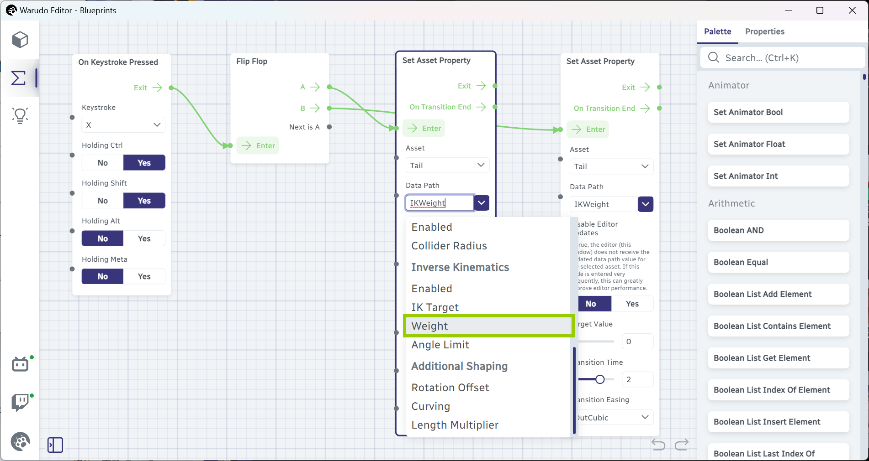Switch to the Palette tab

pyautogui.click(x=717, y=31)
